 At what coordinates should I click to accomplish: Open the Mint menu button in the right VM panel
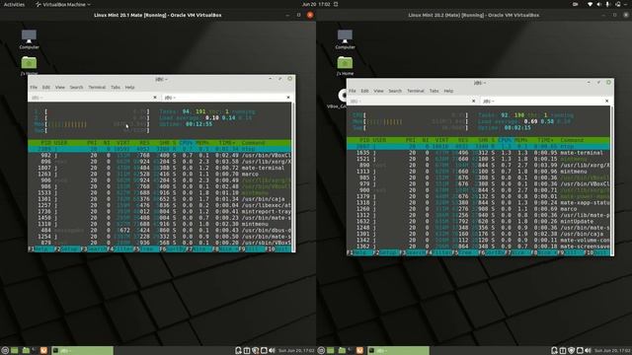pos(321,350)
